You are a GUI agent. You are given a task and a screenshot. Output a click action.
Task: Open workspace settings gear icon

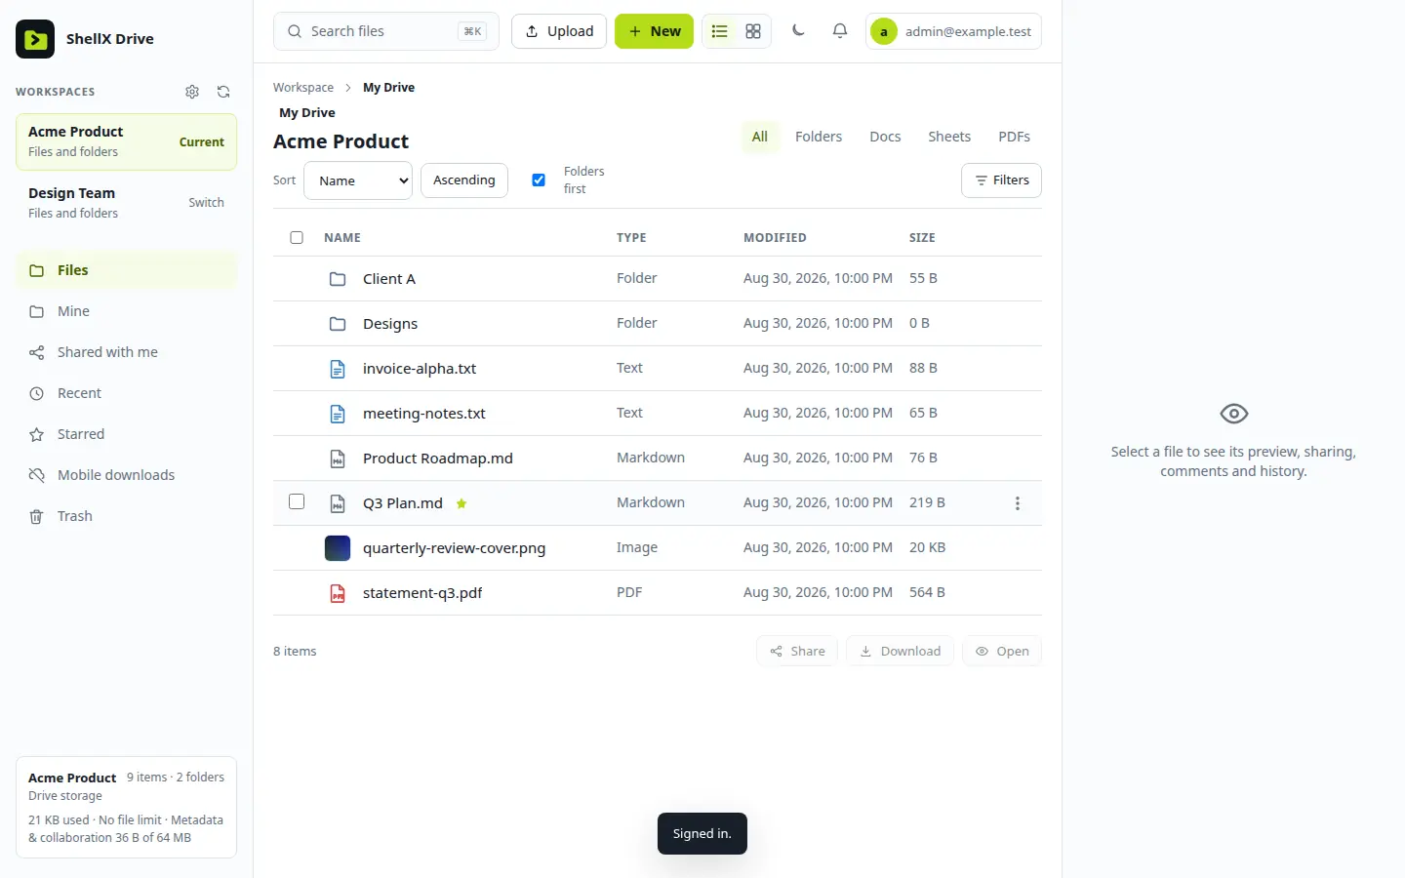[192, 92]
